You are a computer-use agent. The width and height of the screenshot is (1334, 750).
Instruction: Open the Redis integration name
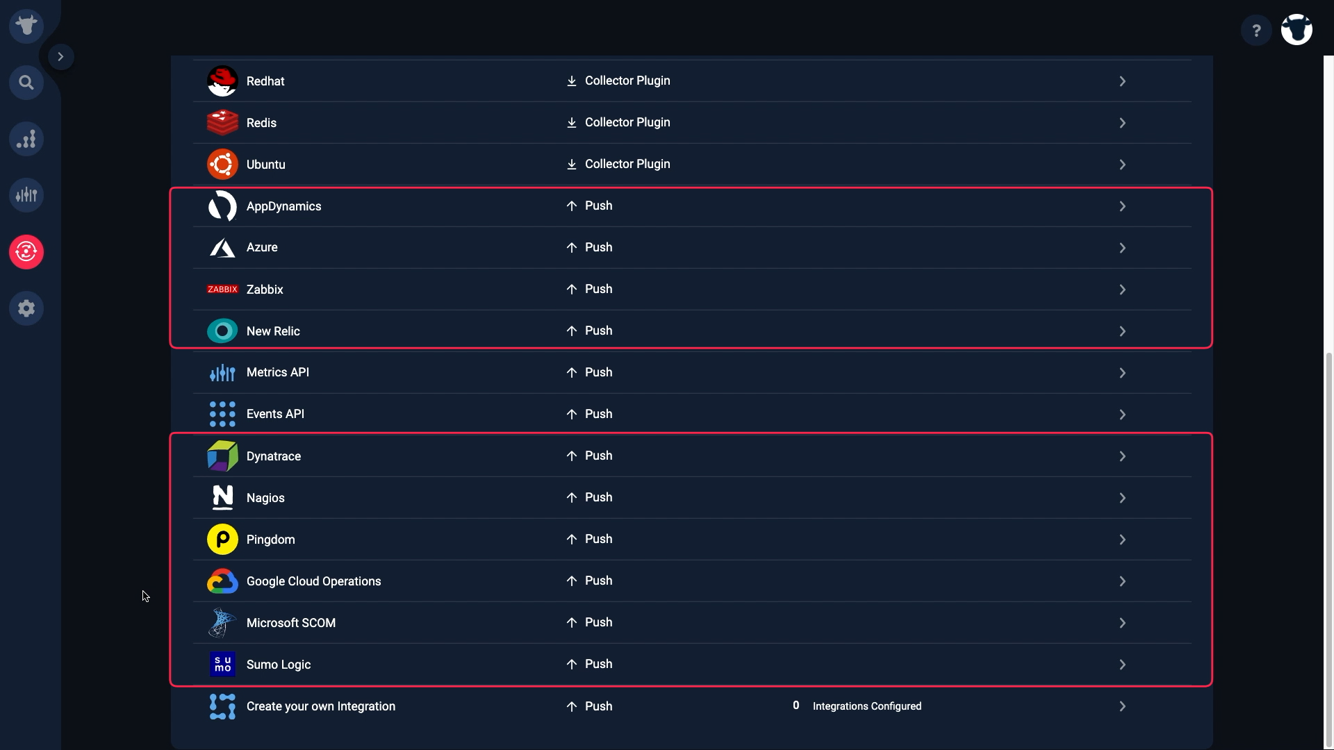(261, 123)
